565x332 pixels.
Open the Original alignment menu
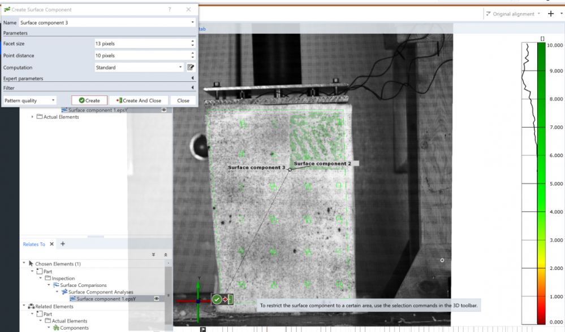point(513,14)
